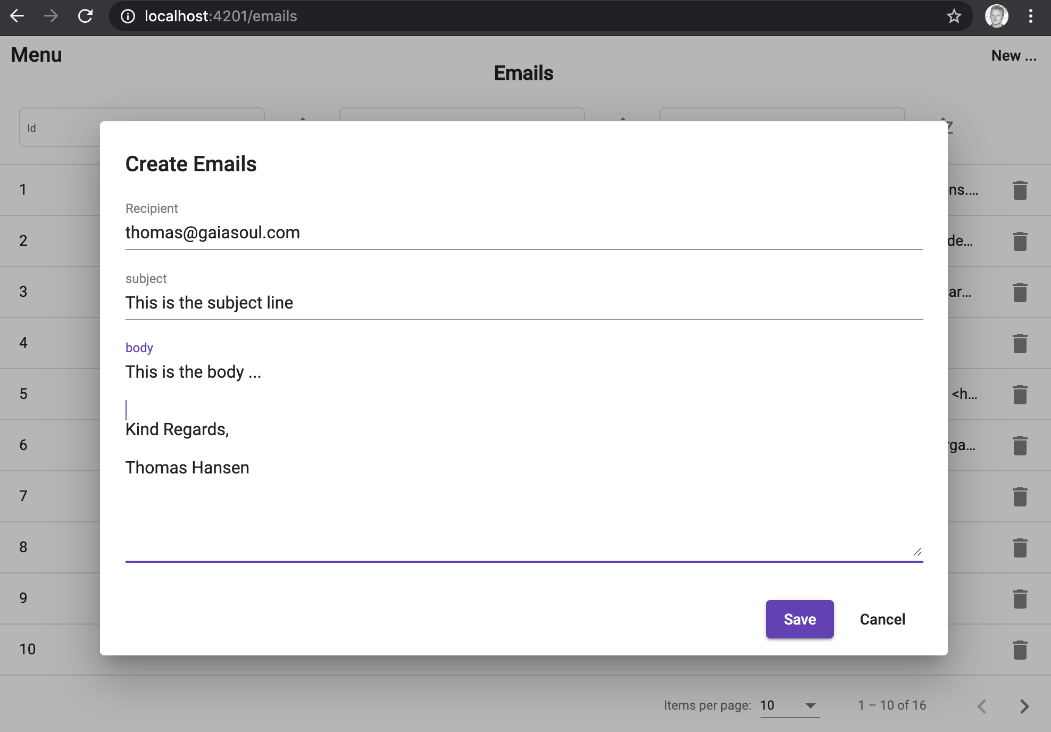Open the Menu in top left
The image size is (1051, 732).
coord(36,55)
